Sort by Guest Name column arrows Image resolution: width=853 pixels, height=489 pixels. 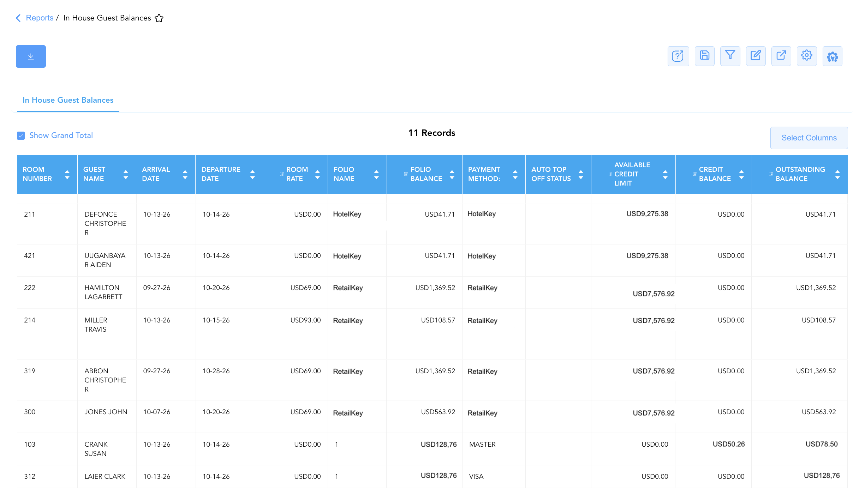point(126,175)
